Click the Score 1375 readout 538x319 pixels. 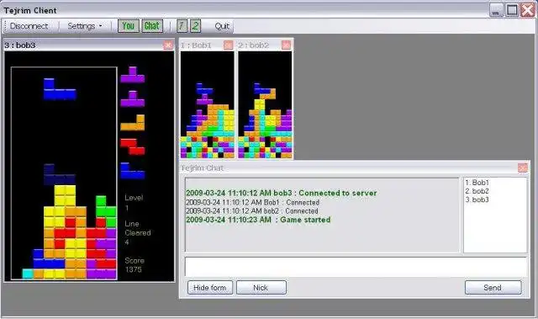[134, 265]
